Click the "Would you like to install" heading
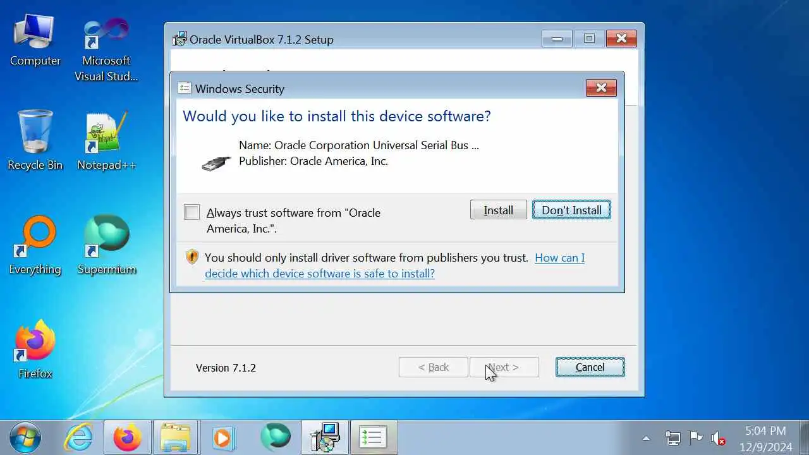Image resolution: width=809 pixels, height=455 pixels. (x=337, y=116)
